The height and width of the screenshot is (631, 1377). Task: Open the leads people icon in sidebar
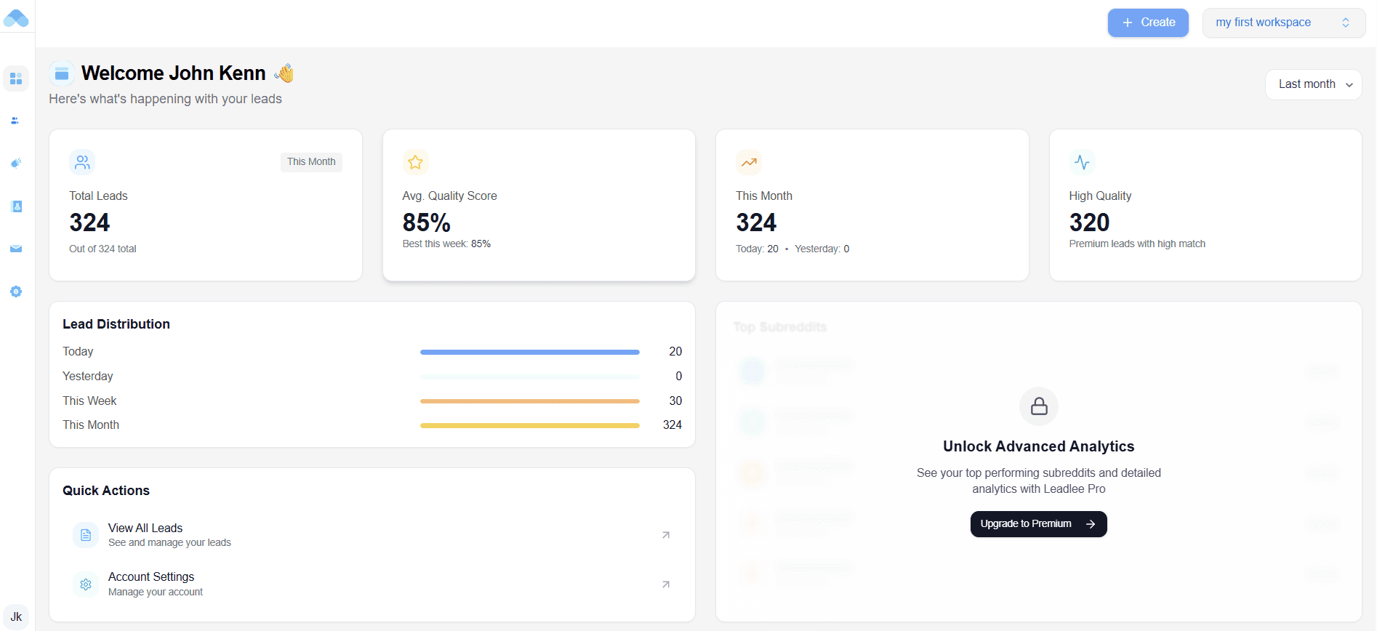[15, 121]
